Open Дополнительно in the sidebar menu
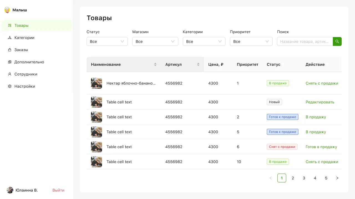Viewport: 355px width, 199px height. [x=29, y=62]
